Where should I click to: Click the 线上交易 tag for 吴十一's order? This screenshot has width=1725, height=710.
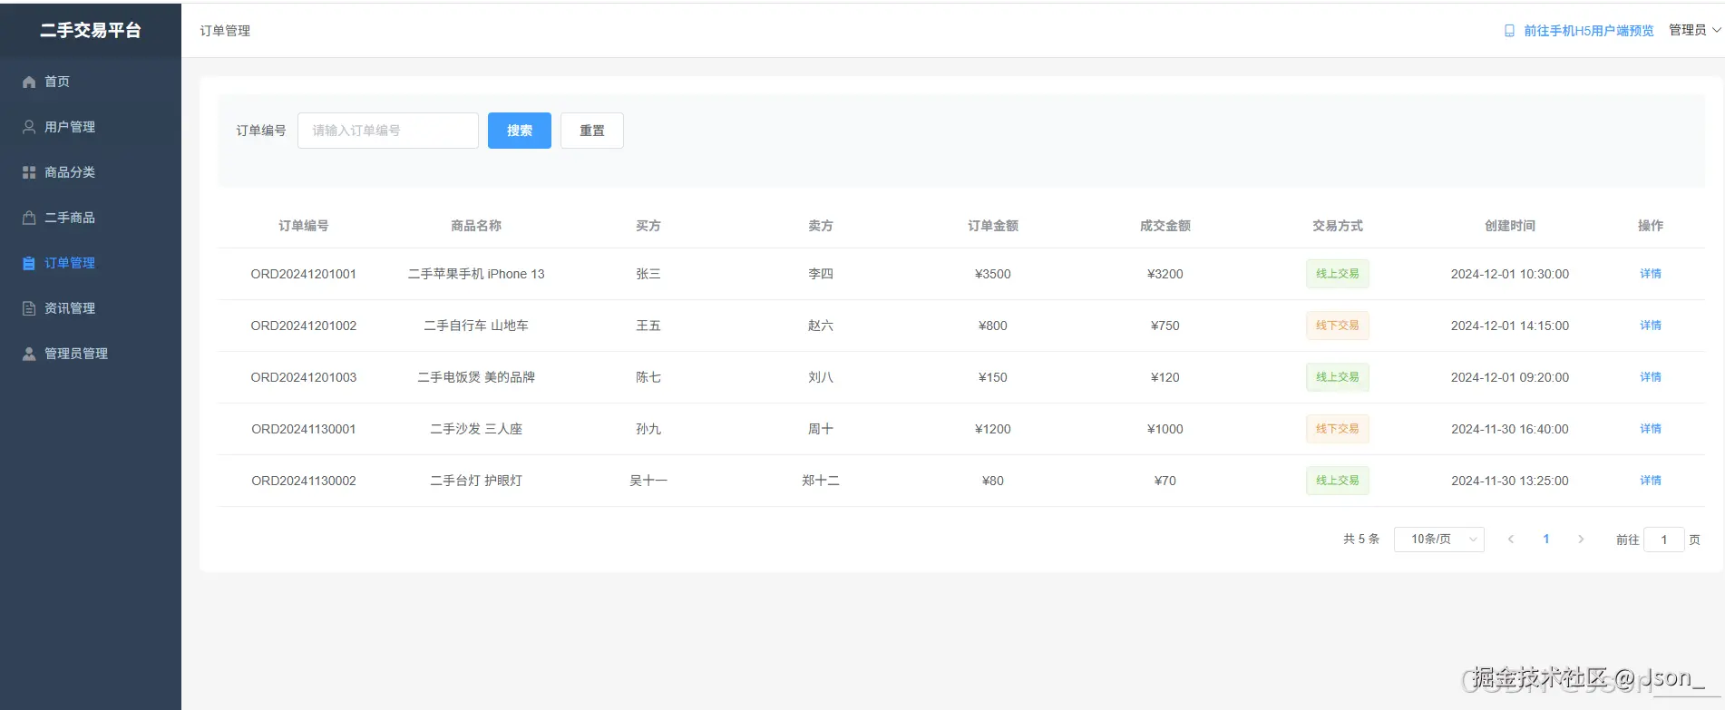(x=1338, y=481)
